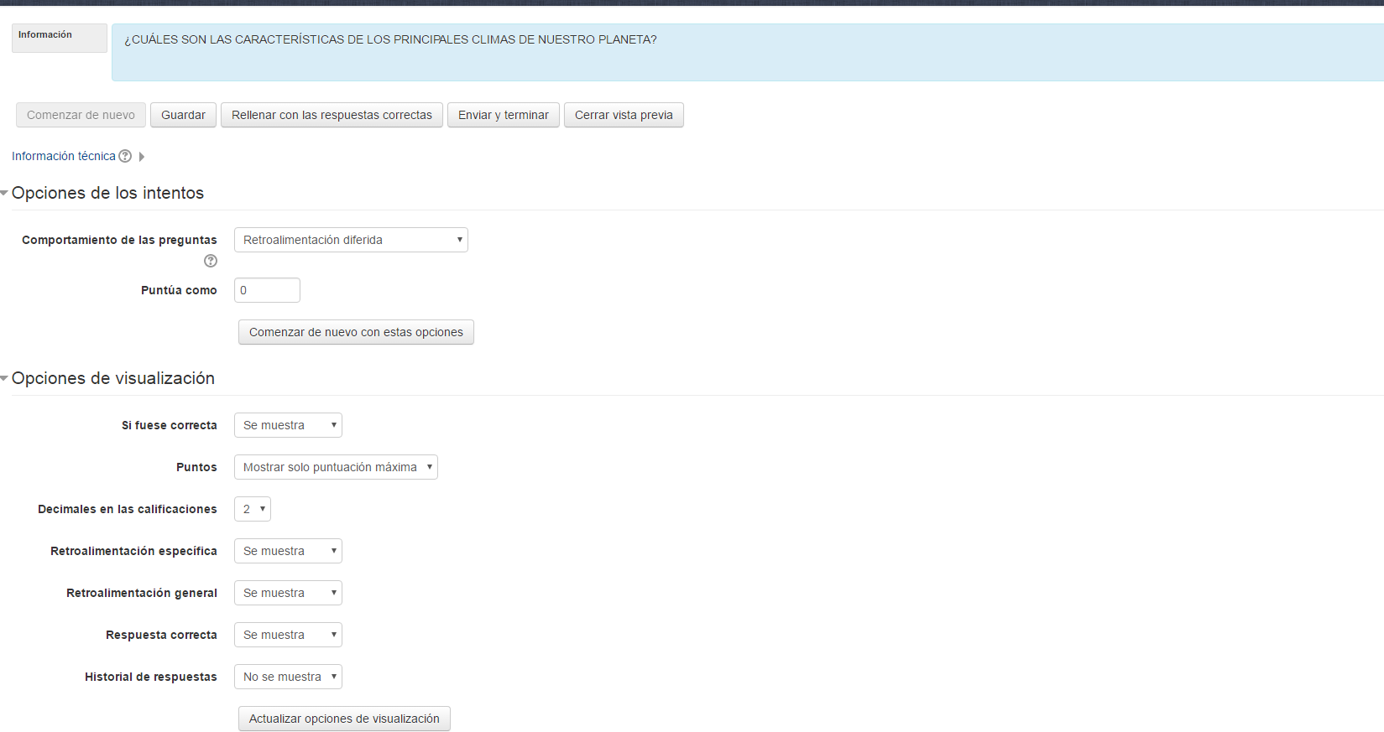Open Retroalimentación específica dropdown
The height and width of the screenshot is (732, 1384).
(288, 551)
